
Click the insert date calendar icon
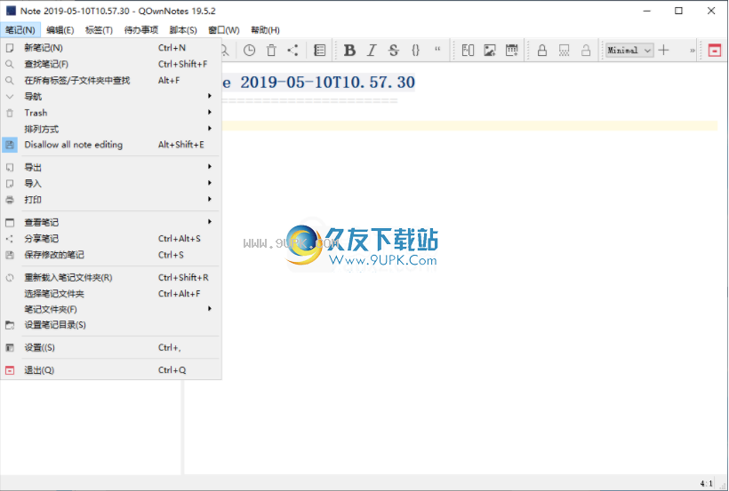tap(511, 51)
